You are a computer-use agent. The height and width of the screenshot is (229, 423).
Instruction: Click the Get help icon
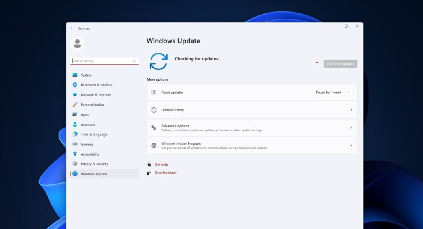click(149, 165)
